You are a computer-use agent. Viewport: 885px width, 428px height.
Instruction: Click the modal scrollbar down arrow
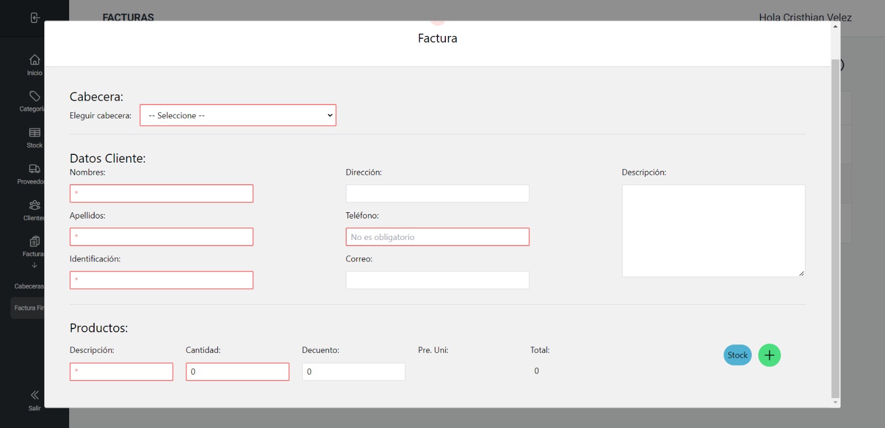(835, 402)
